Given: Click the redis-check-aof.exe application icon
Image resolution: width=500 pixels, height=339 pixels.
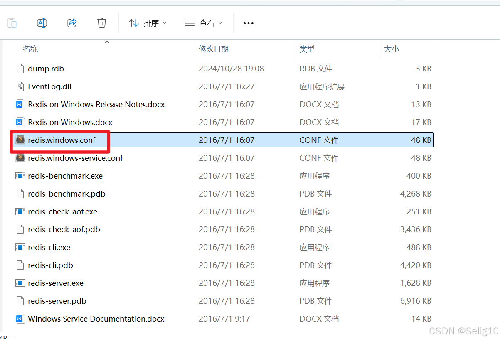Looking at the screenshot, I should pyautogui.click(x=20, y=211).
